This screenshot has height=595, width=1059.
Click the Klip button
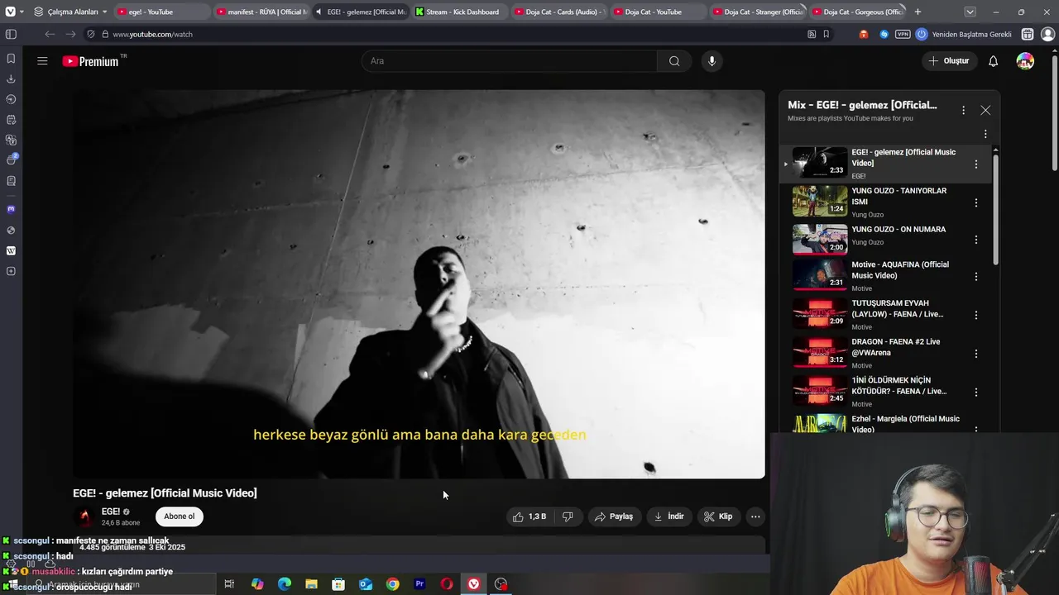click(x=718, y=516)
